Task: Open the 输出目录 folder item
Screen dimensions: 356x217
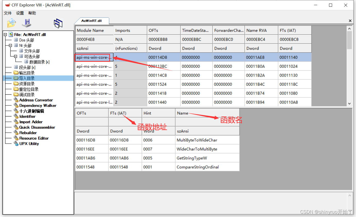Action: tap(27, 73)
